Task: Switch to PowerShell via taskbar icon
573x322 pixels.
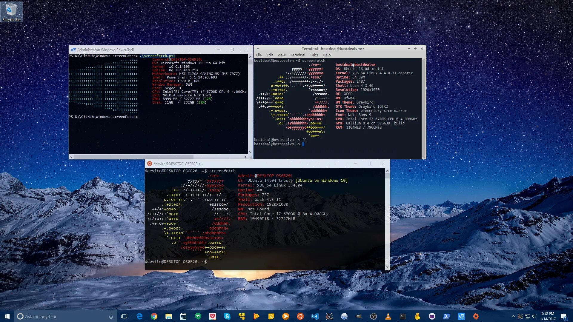Action: point(447,316)
